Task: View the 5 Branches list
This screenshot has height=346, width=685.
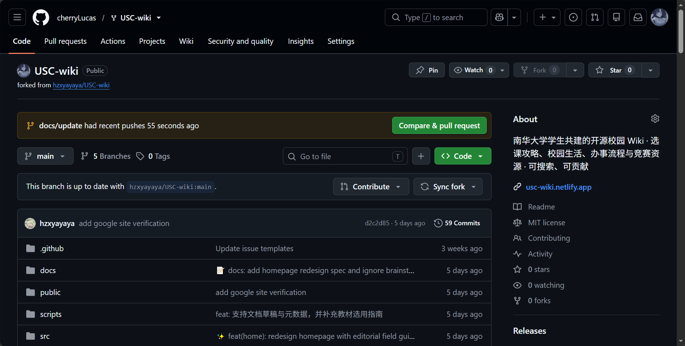Action: point(106,156)
